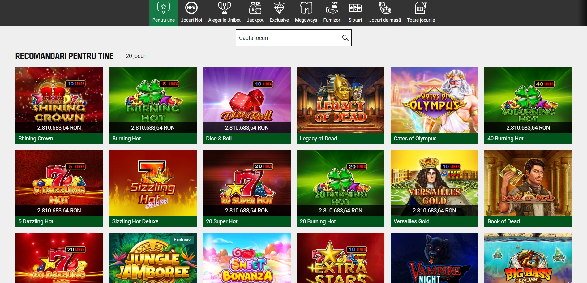Click the Caută jocuri search field
Image resolution: width=587 pixels, height=283 pixels.
coord(293,38)
